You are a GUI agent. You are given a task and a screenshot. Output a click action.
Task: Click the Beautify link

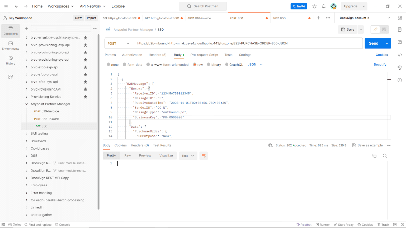[x=380, y=65]
